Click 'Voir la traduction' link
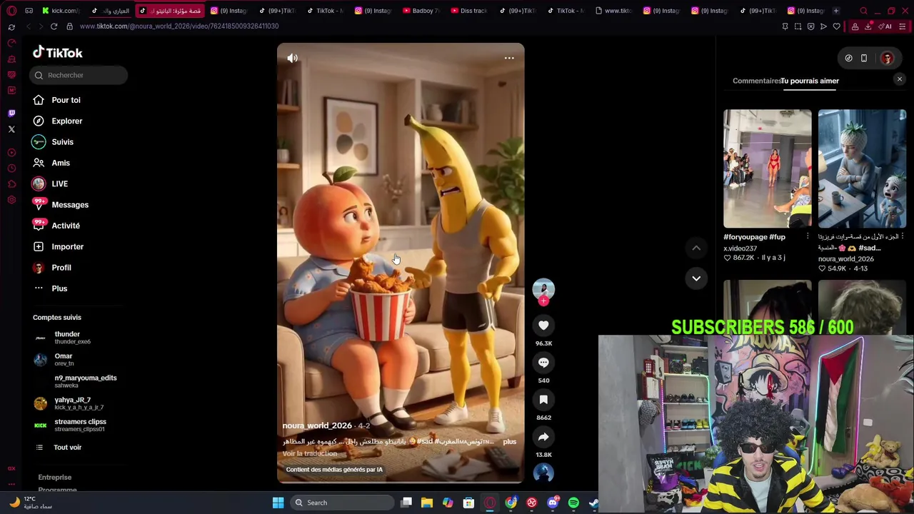The height and width of the screenshot is (514, 914). [x=309, y=454]
